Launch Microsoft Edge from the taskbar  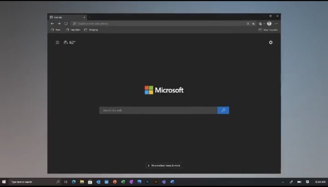(x=74, y=182)
